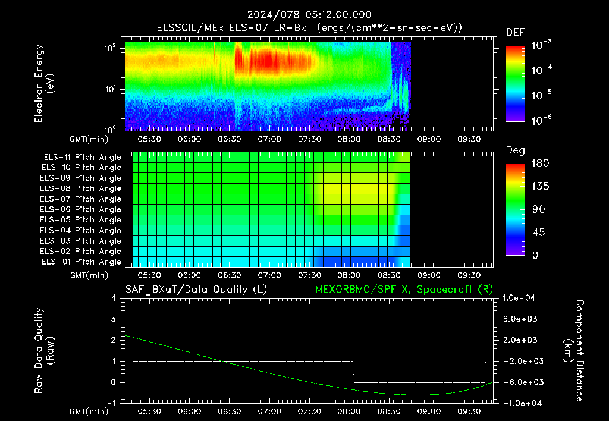The image size is (609, 421).
Task: Click the 1.0e+04 right axis tick label
Action: tap(519, 298)
